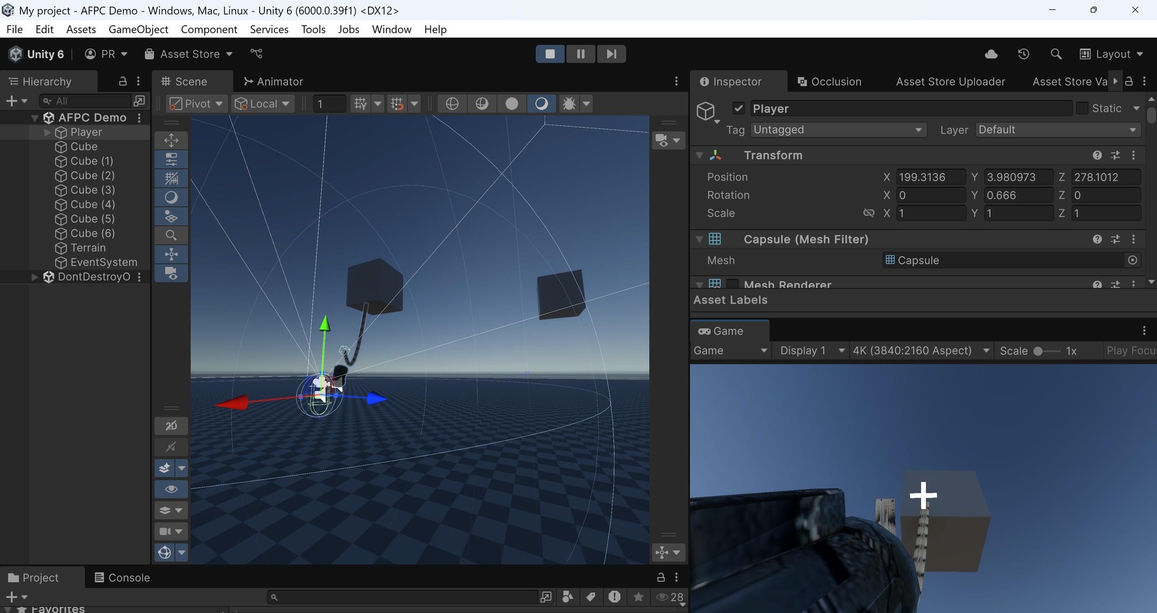Open the GameObject menu

pyautogui.click(x=138, y=29)
